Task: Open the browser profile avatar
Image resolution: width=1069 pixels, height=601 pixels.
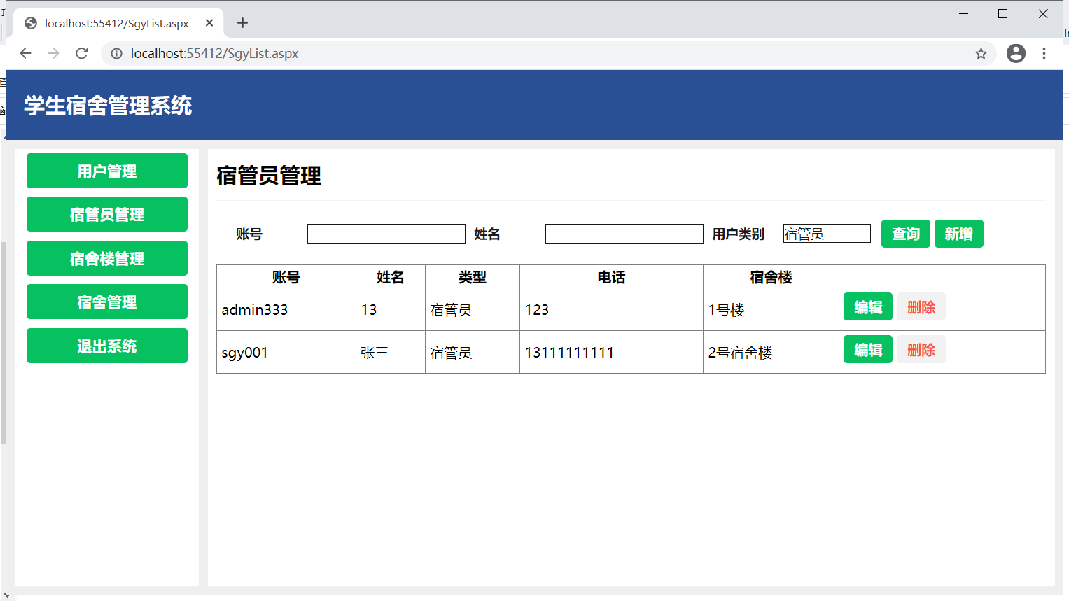Action: (x=1016, y=54)
